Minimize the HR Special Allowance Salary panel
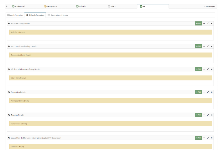The image size is (218, 153). click(x=204, y=69)
